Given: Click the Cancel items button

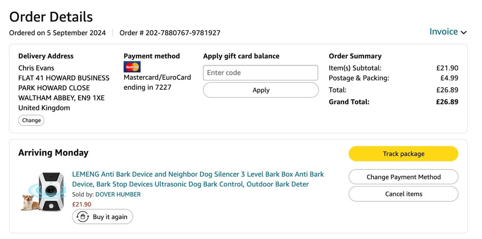Looking at the screenshot, I should coord(403,194).
